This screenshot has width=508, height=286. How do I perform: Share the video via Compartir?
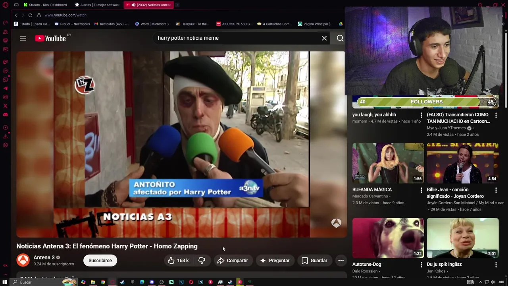point(233,261)
